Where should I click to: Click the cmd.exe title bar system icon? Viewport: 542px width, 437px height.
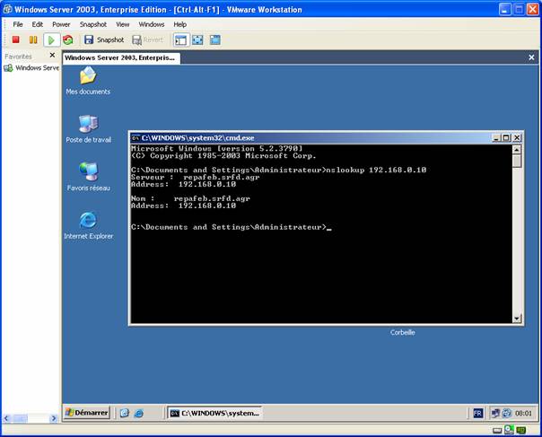[135, 138]
